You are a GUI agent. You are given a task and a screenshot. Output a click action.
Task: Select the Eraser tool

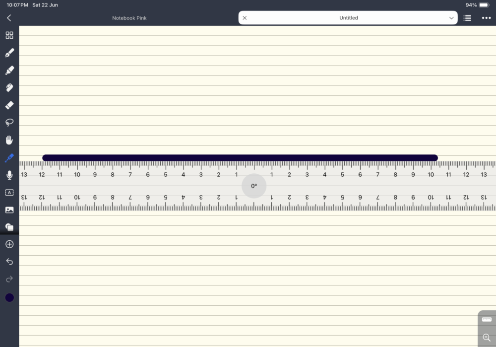click(9, 105)
